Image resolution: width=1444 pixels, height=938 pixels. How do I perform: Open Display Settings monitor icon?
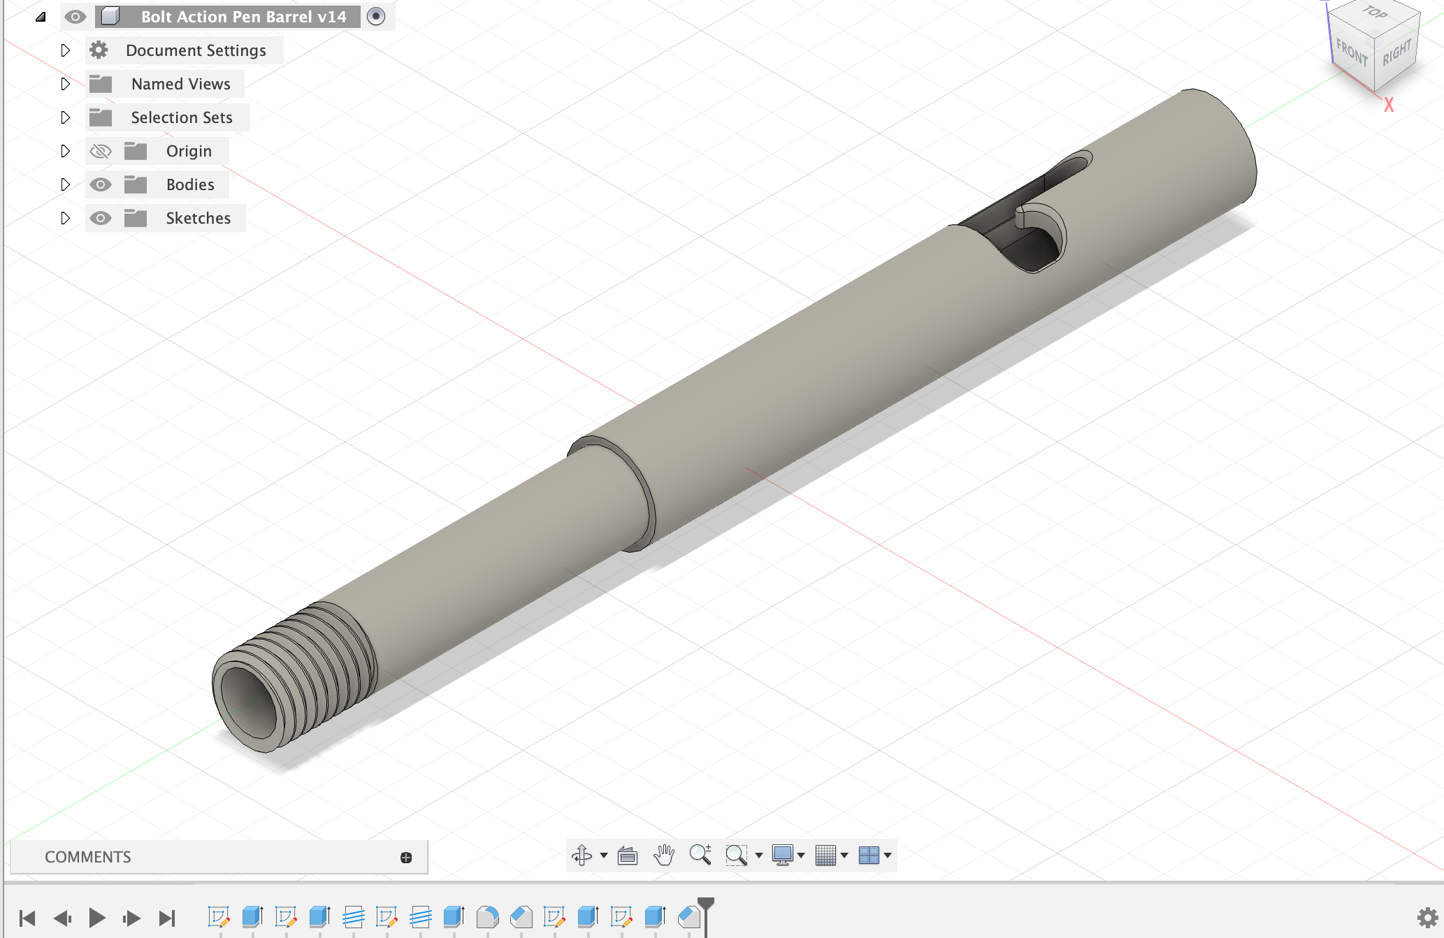[x=783, y=855]
